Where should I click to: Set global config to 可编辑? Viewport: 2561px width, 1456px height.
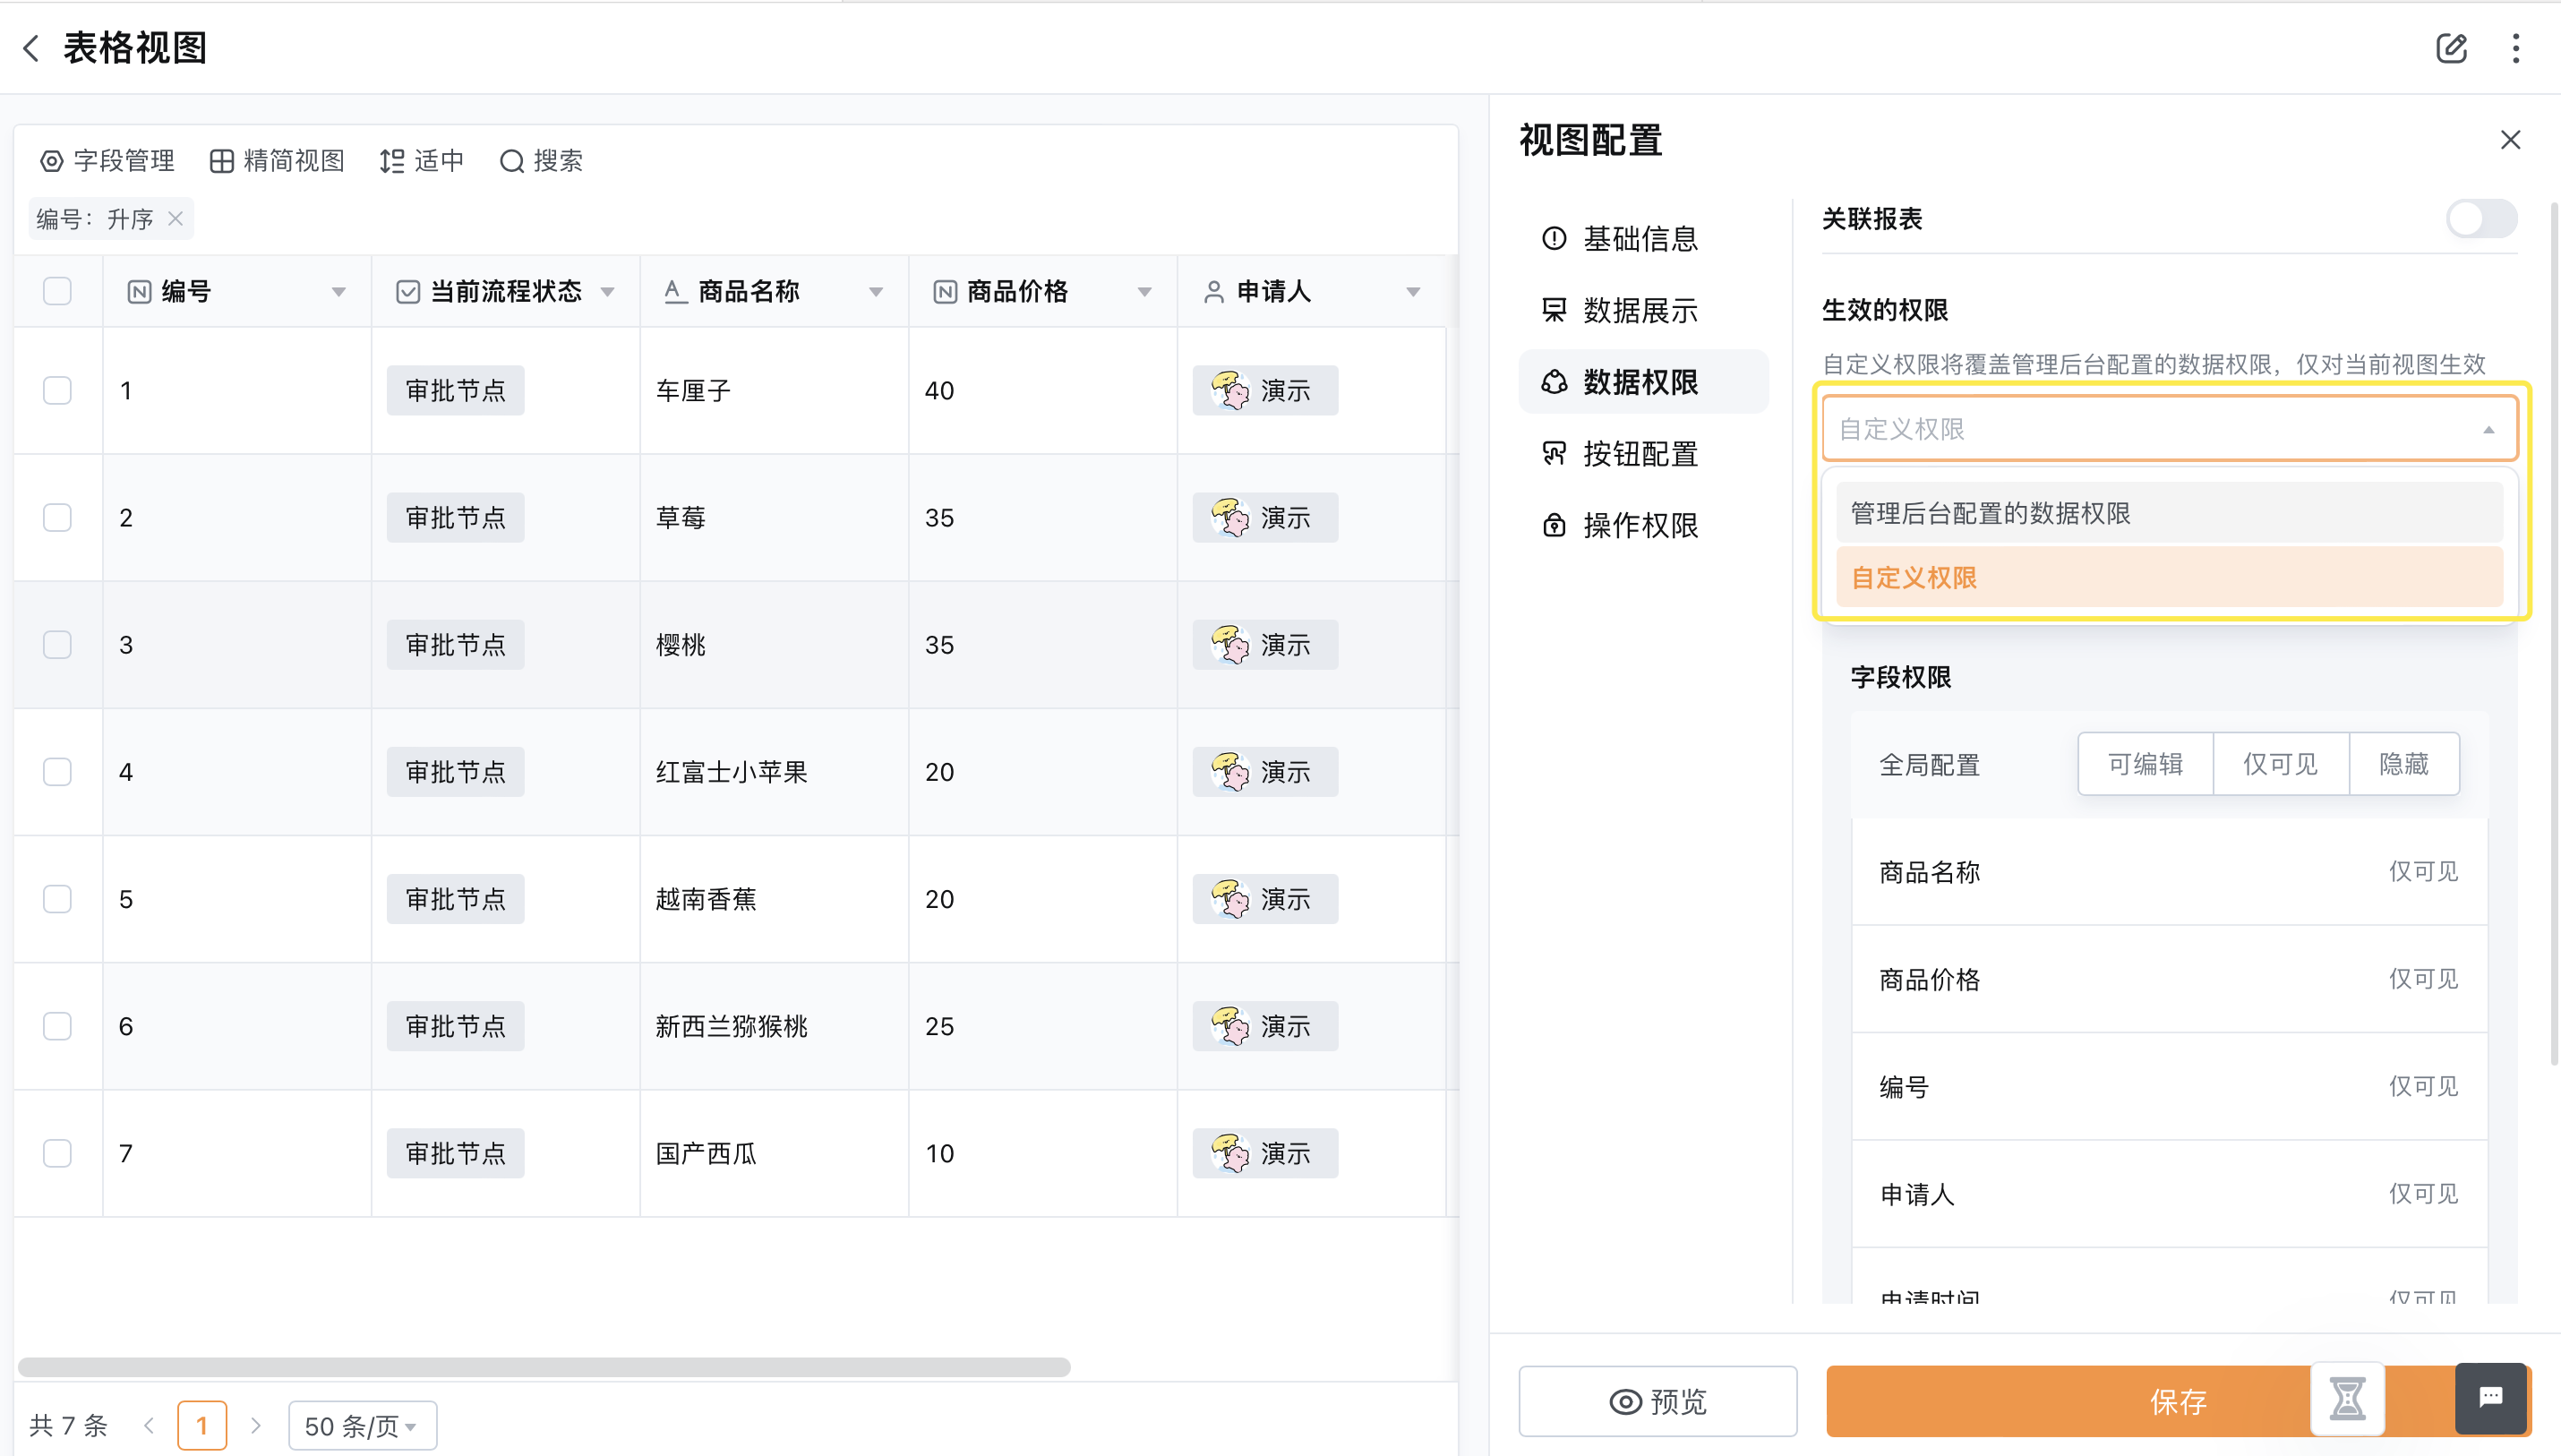point(2145,764)
